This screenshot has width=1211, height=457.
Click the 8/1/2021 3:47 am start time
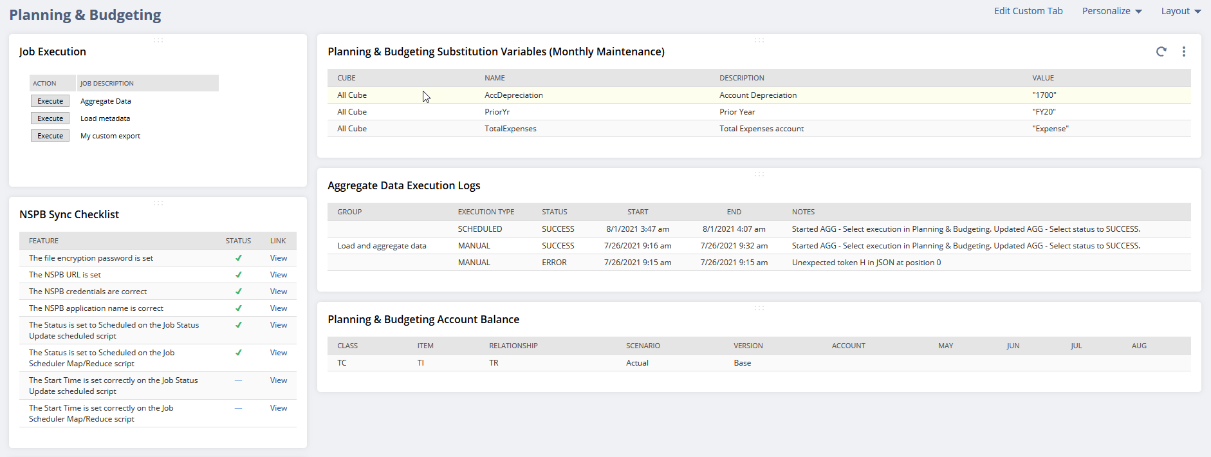click(x=638, y=229)
